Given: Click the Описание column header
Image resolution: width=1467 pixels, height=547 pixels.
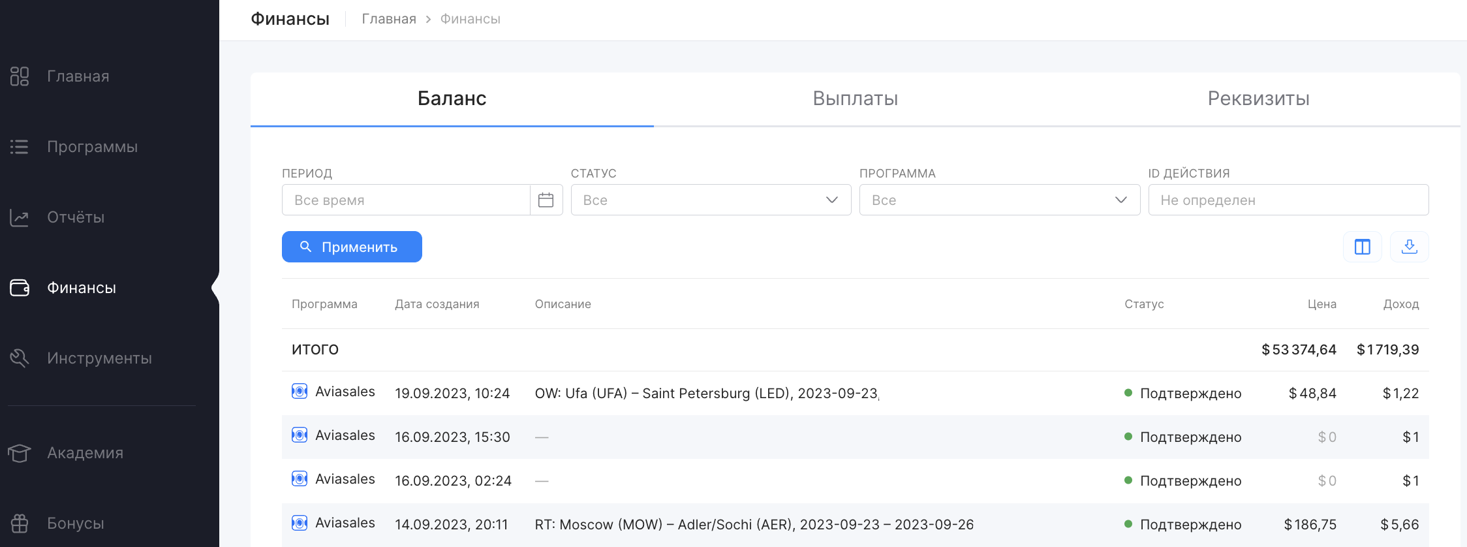Looking at the screenshot, I should [563, 304].
